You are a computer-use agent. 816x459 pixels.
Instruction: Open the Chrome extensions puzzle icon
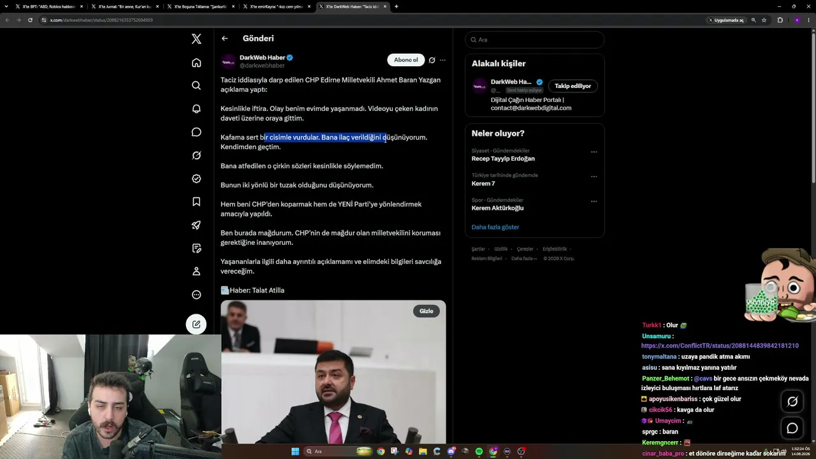[x=780, y=20]
